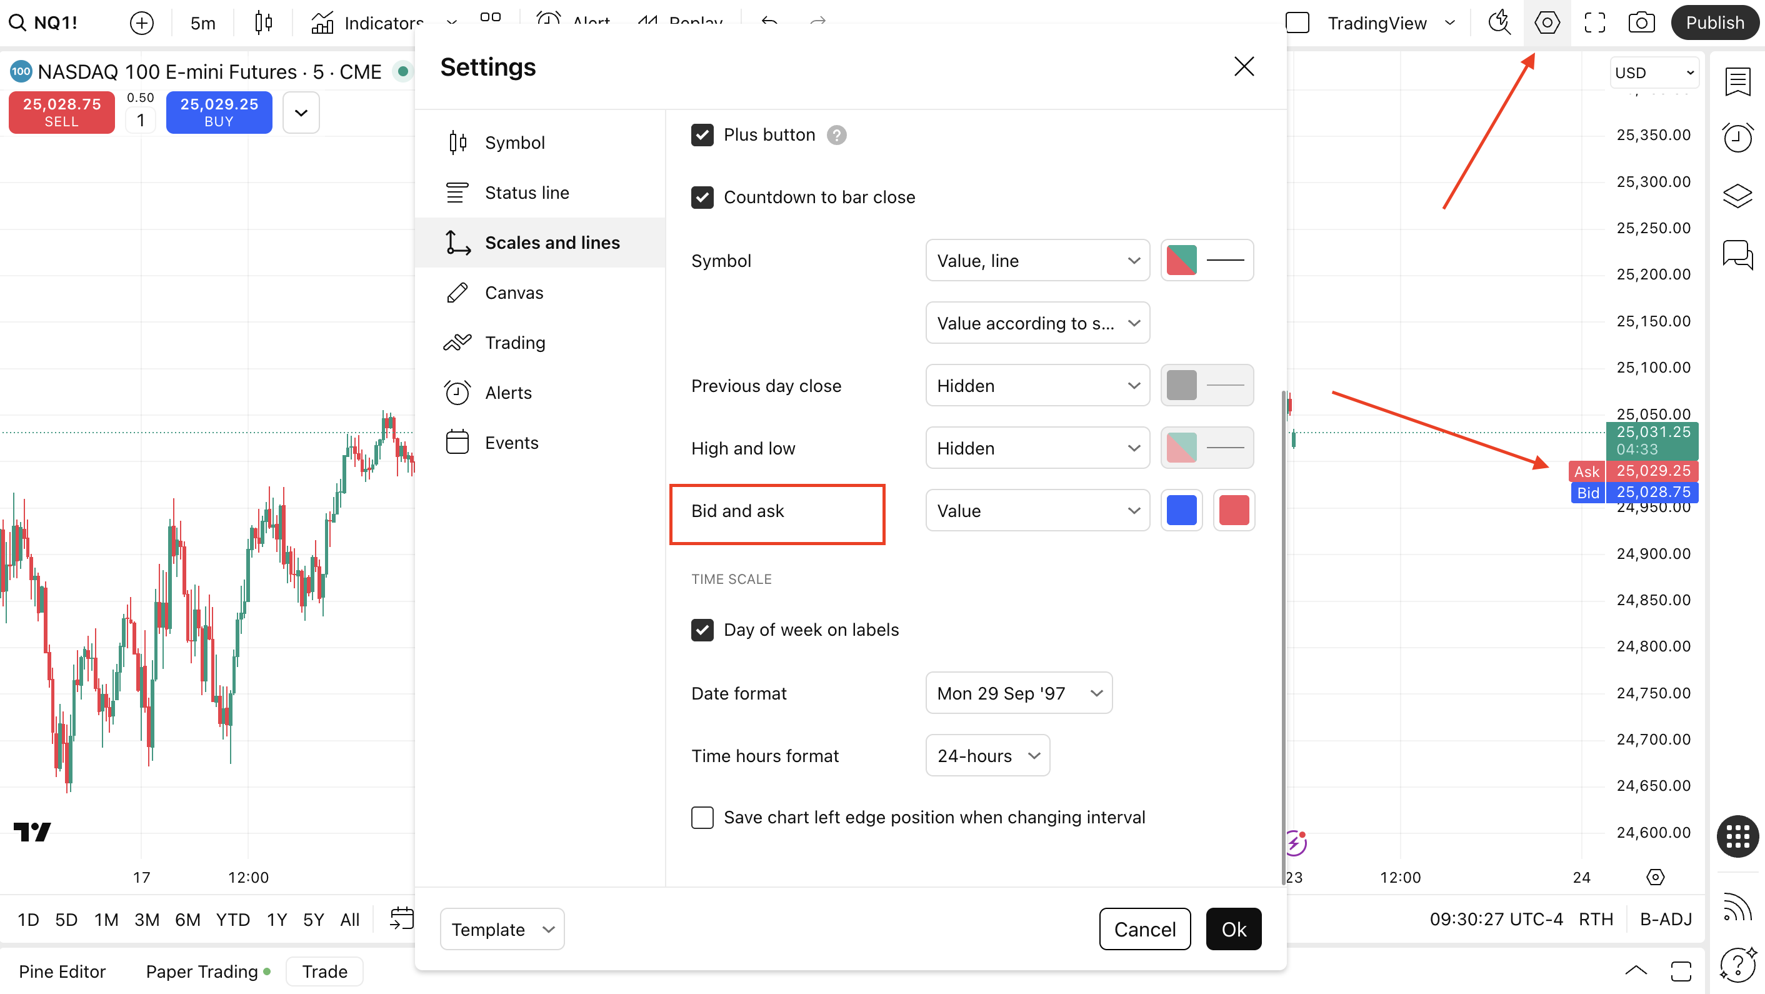1765x994 pixels.
Task: Pick the blue bid color swatch
Action: coord(1181,511)
